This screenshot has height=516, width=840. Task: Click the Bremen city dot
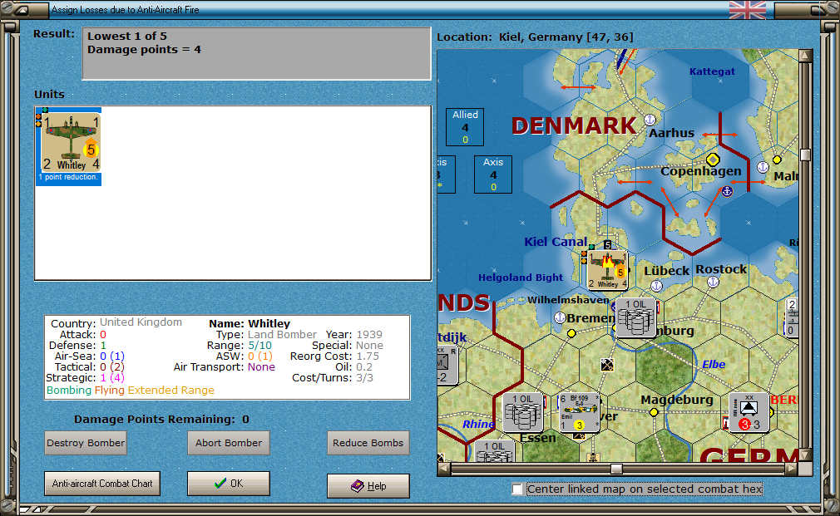[571, 333]
